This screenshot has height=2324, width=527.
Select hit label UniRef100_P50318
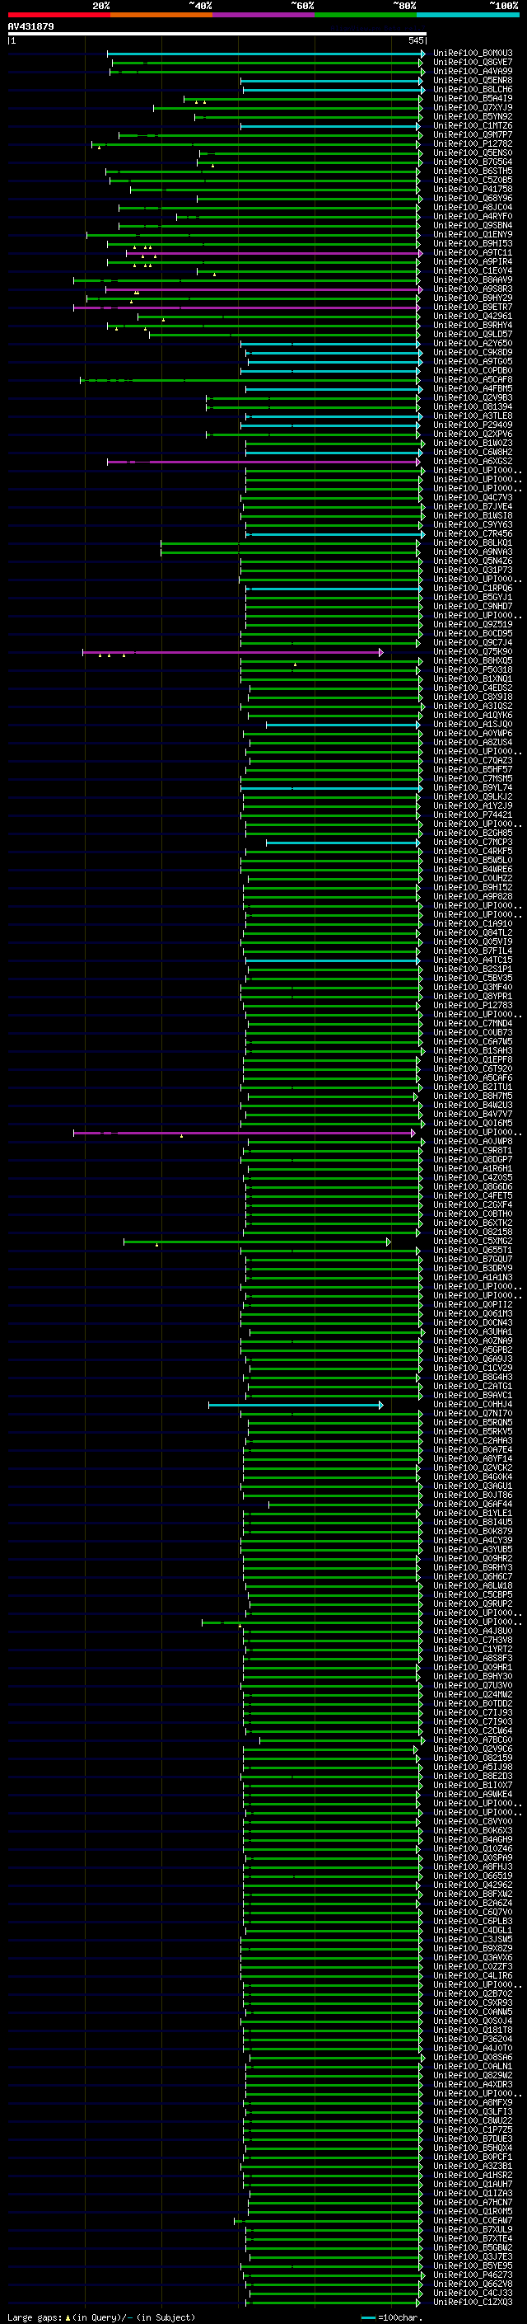point(473,670)
